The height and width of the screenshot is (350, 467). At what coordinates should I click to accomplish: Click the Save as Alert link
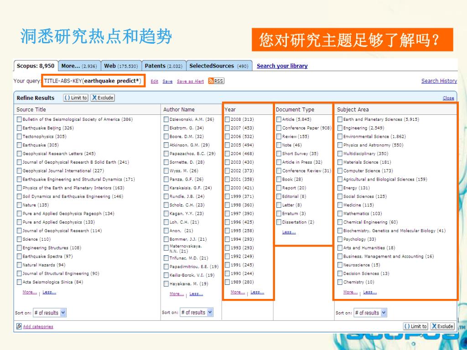pos(190,81)
